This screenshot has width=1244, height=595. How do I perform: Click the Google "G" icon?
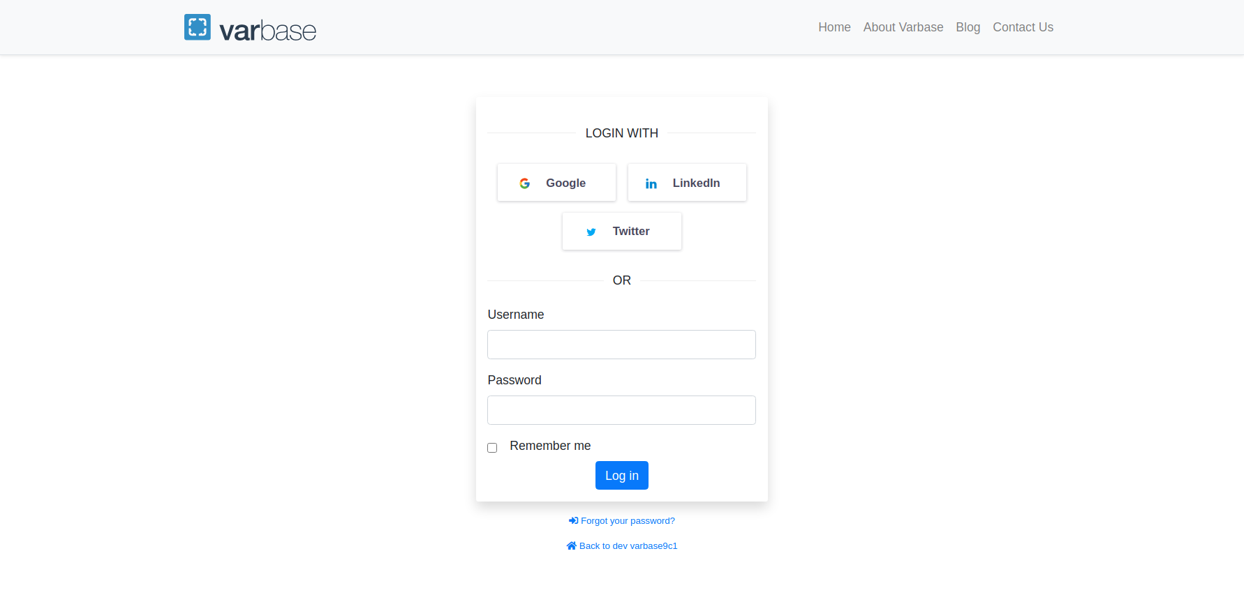click(525, 183)
